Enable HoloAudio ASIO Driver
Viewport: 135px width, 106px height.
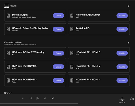[122, 16]
